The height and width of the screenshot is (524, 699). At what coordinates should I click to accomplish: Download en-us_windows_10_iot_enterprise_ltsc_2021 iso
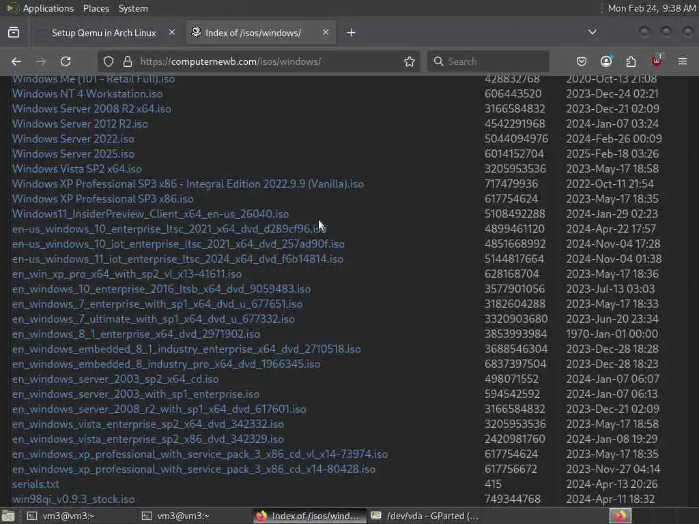pos(178,244)
